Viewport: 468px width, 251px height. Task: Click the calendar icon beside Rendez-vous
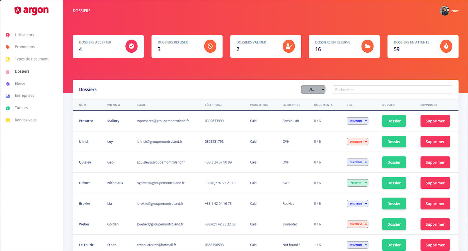click(x=8, y=120)
